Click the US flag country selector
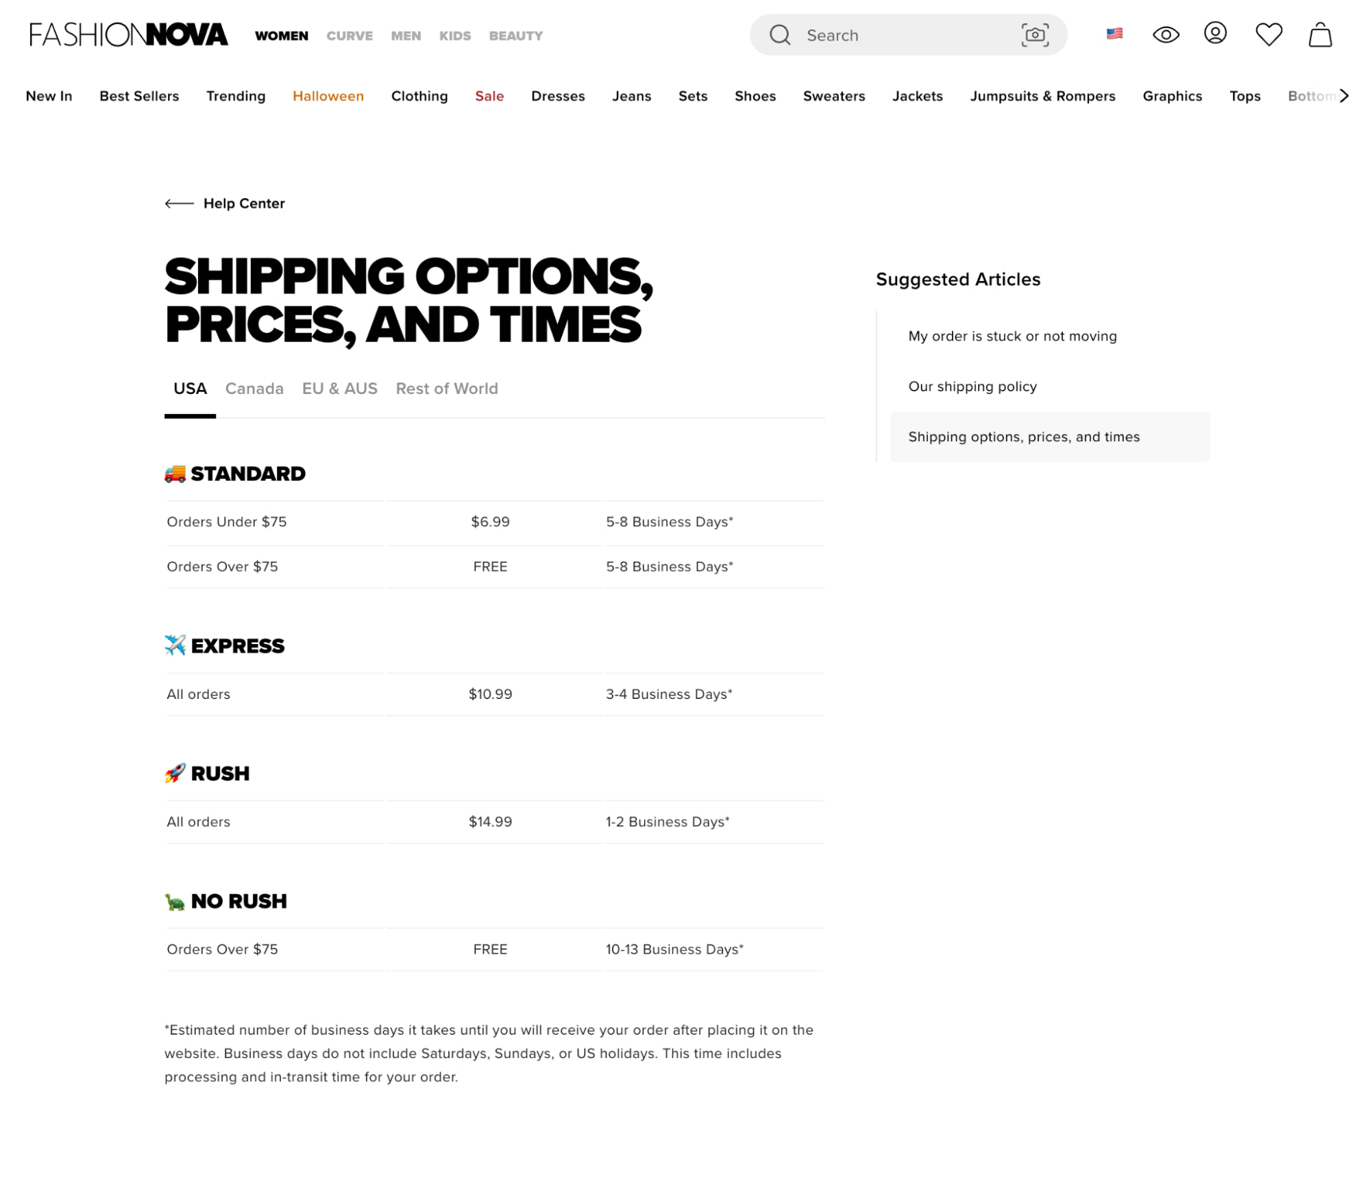The width and height of the screenshot is (1370, 1182). click(x=1114, y=34)
